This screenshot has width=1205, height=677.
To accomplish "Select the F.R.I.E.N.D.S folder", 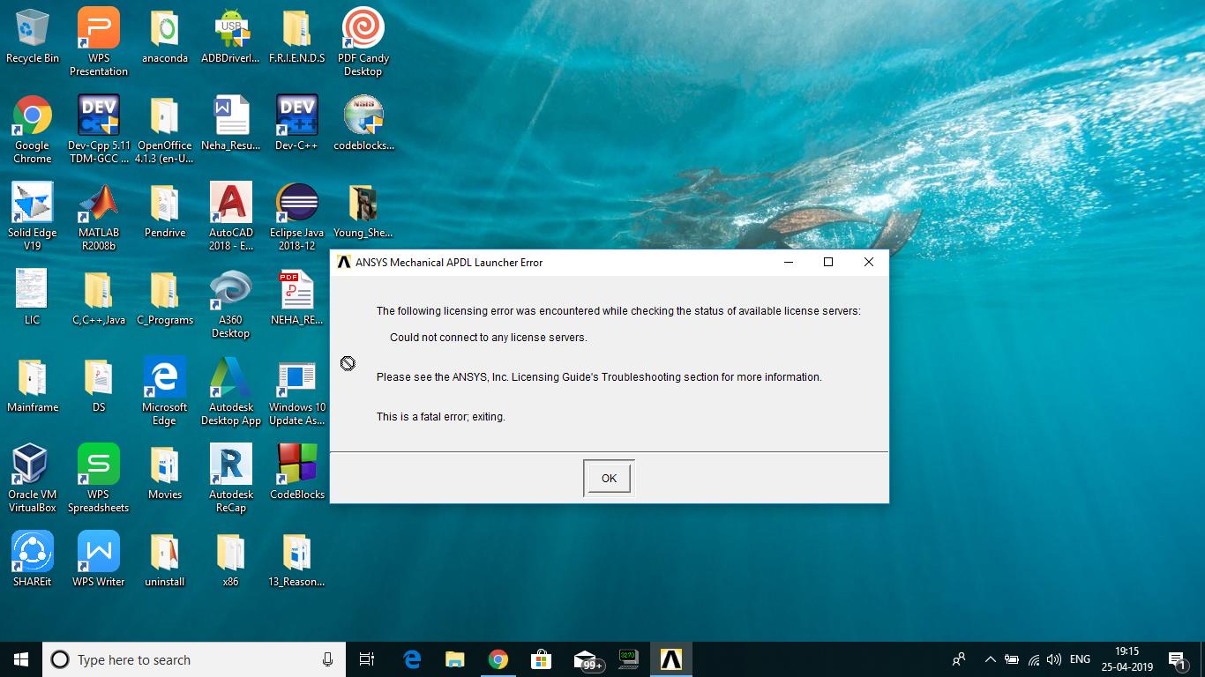I will pyautogui.click(x=297, y=37).
